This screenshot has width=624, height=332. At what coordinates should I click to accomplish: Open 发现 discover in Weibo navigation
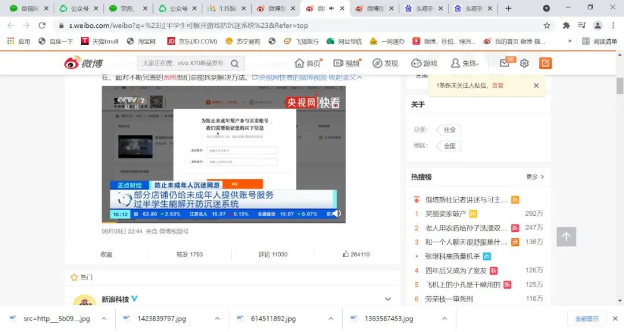385,63
